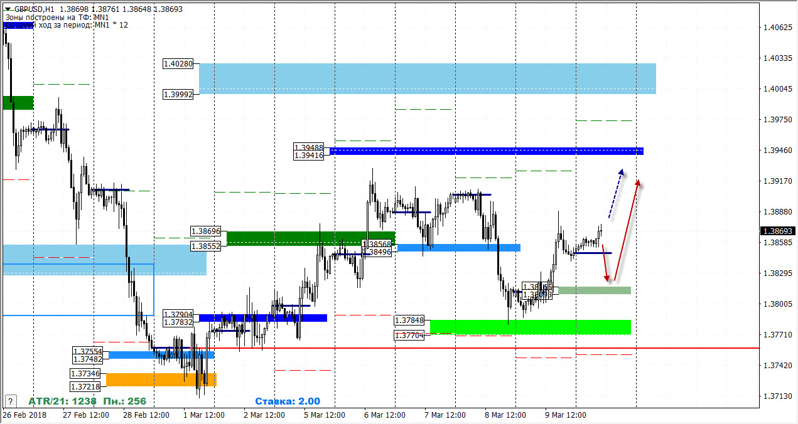Click the bright green zone at 1.37848
The height and width of the screenshot is (424, 798).
pyautogui.click(x=531, y=327)
